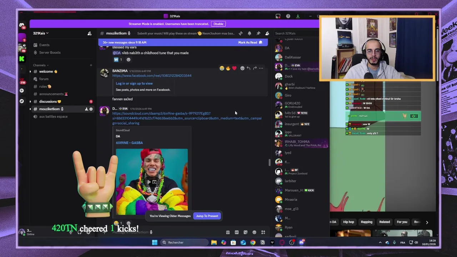Open the inbox icon in title bar

tap(278, 16)
